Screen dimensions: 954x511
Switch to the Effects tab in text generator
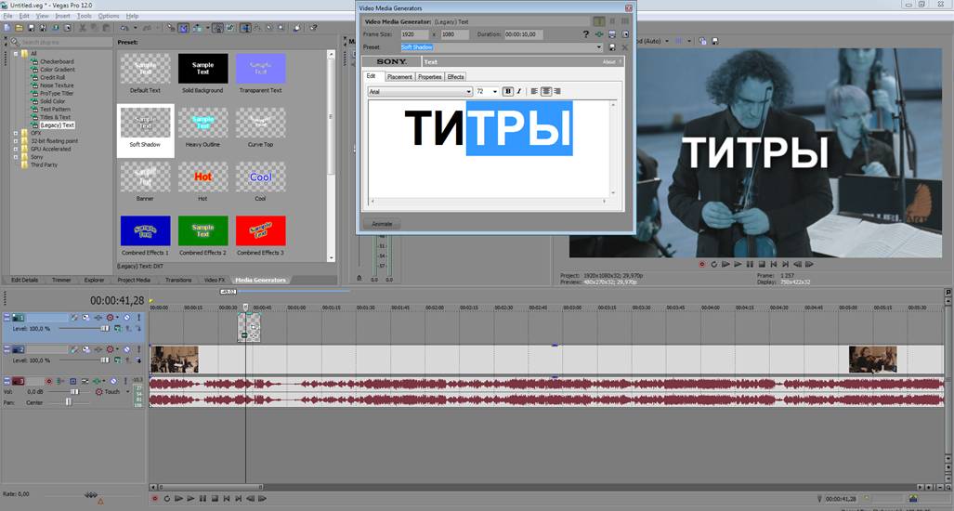455,76
